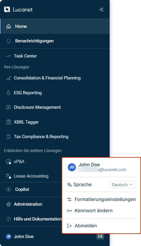Open Benachrichtigungen

(55, 41)
